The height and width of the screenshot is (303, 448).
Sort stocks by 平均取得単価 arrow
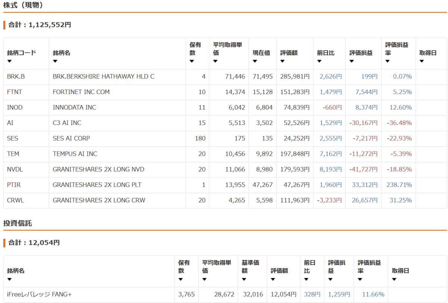coord(215,62)
